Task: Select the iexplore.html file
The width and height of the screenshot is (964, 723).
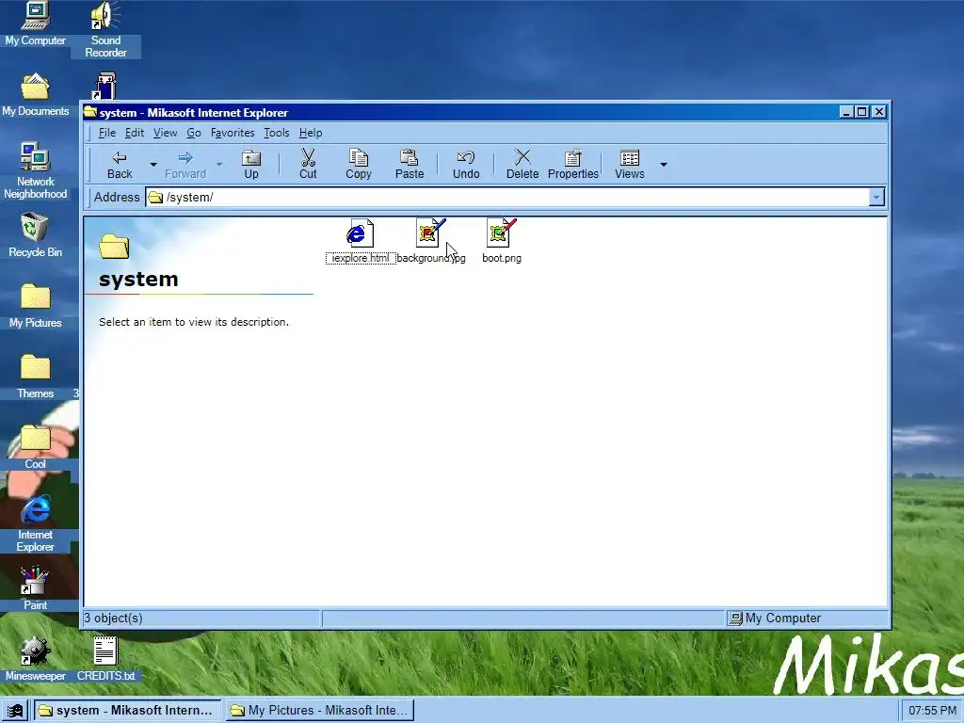Action: [361, 241]
